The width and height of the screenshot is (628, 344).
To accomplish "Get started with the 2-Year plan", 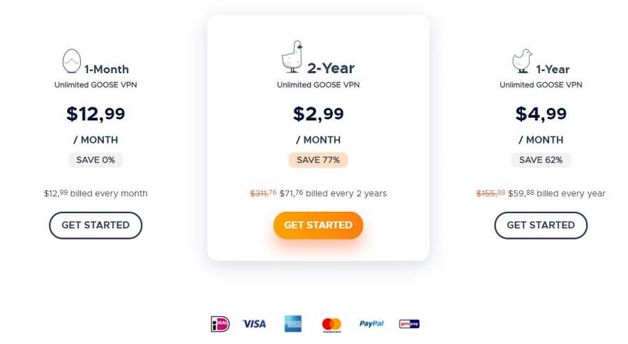I will [x=318, y=226].
